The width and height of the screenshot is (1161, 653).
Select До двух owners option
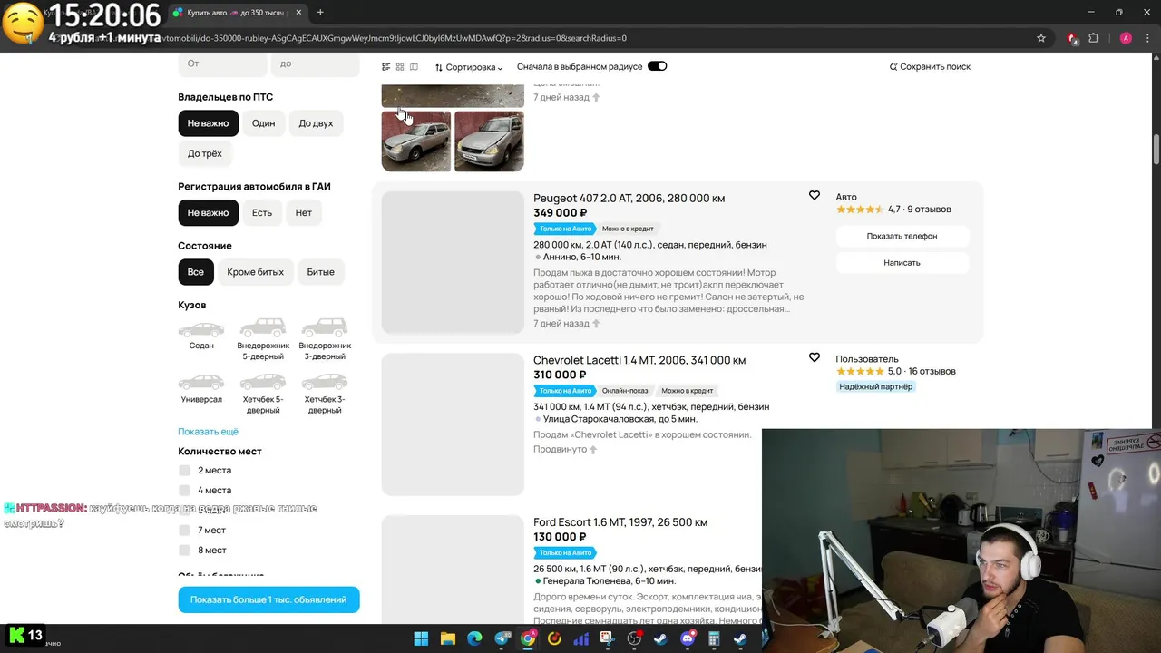point(316,123)
